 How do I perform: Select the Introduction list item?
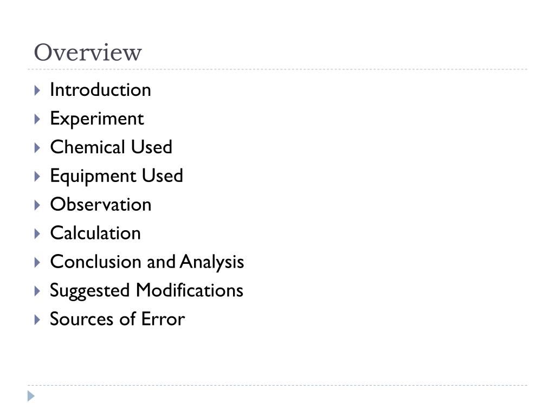pyautogui.click(x=100, y=89)
